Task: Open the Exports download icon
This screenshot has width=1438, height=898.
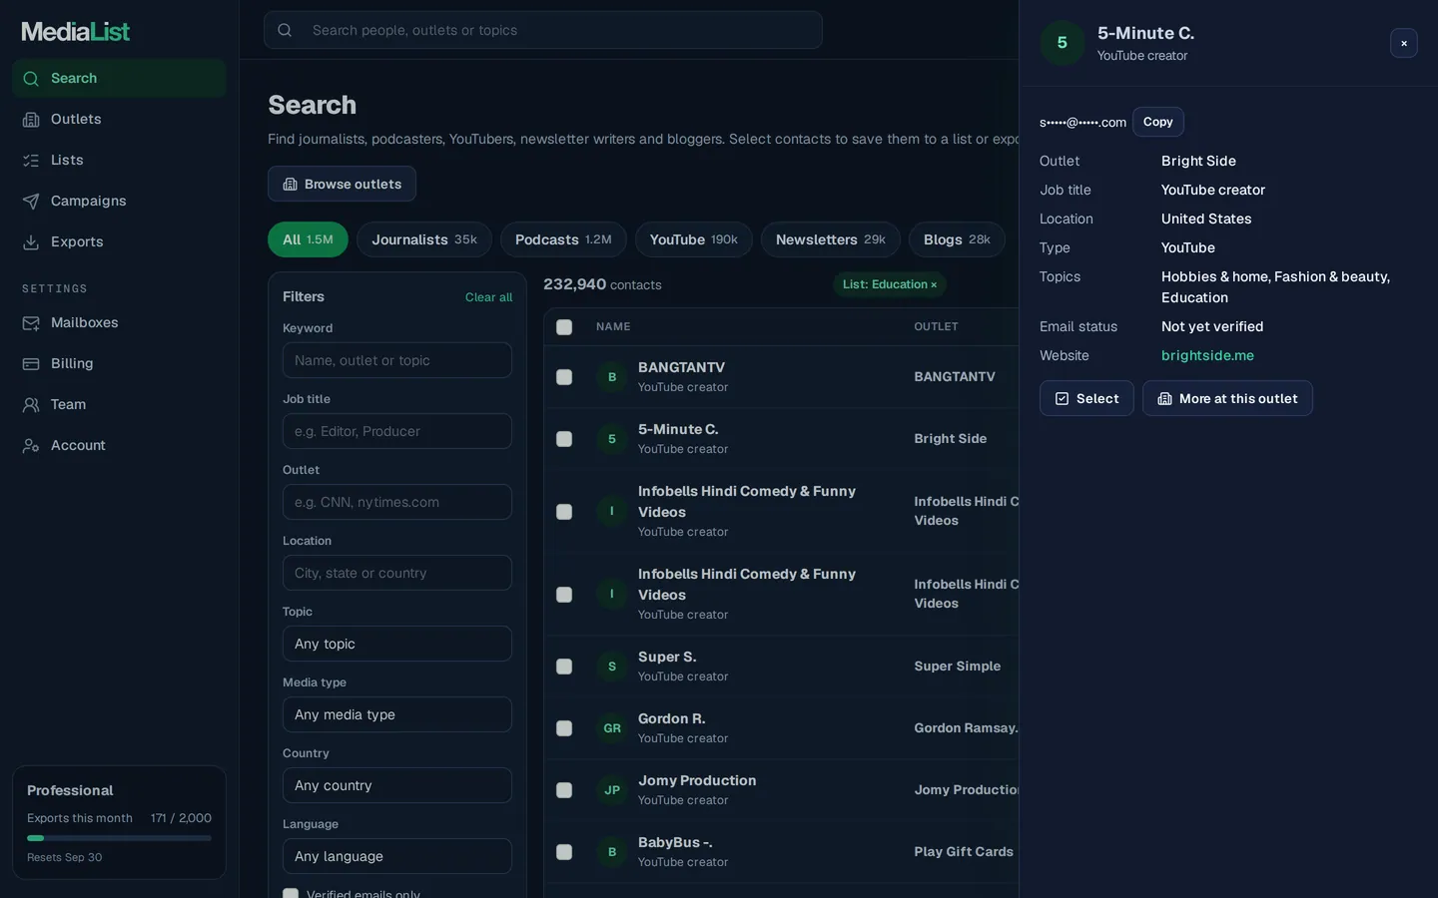Action: [x=31, y=241]
